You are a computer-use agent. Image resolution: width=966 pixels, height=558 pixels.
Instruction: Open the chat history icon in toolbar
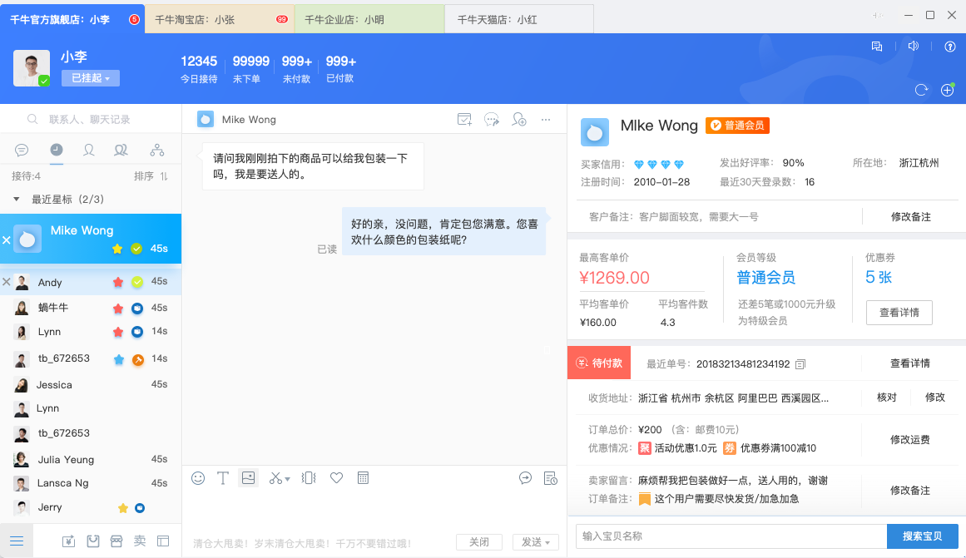[x=550, y=478]
